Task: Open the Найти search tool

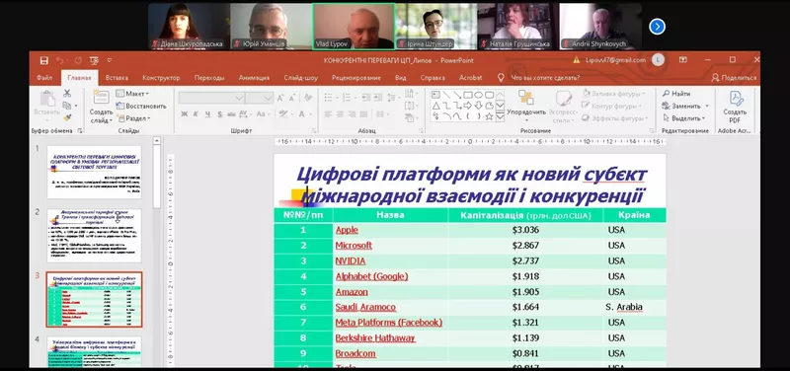Action: pos(676,94)
